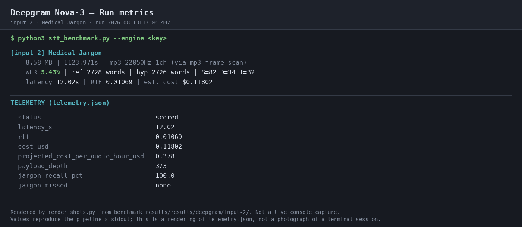This screenshot has height=227, width=522.
Task: Click the "cost_usd" key
Action: [x=33, y=147]
